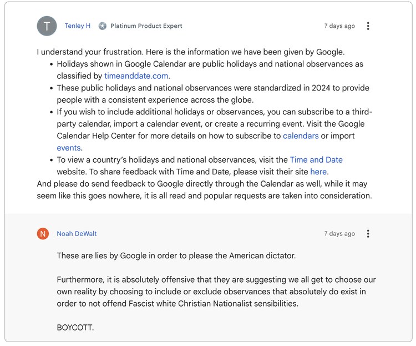Click Tenley H's gray avatar icon

pyautogui.click(x=47, y=26)
